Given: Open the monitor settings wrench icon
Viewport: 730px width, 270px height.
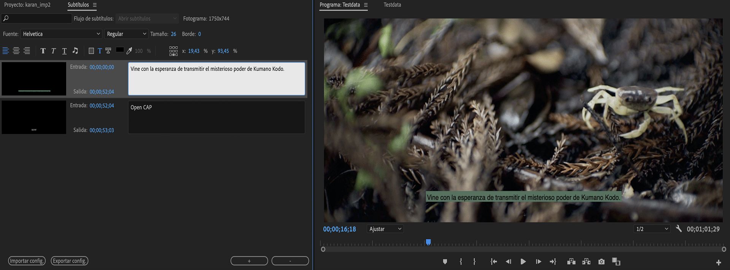Looking at the screenshot, I should click(x=679, y=229).
